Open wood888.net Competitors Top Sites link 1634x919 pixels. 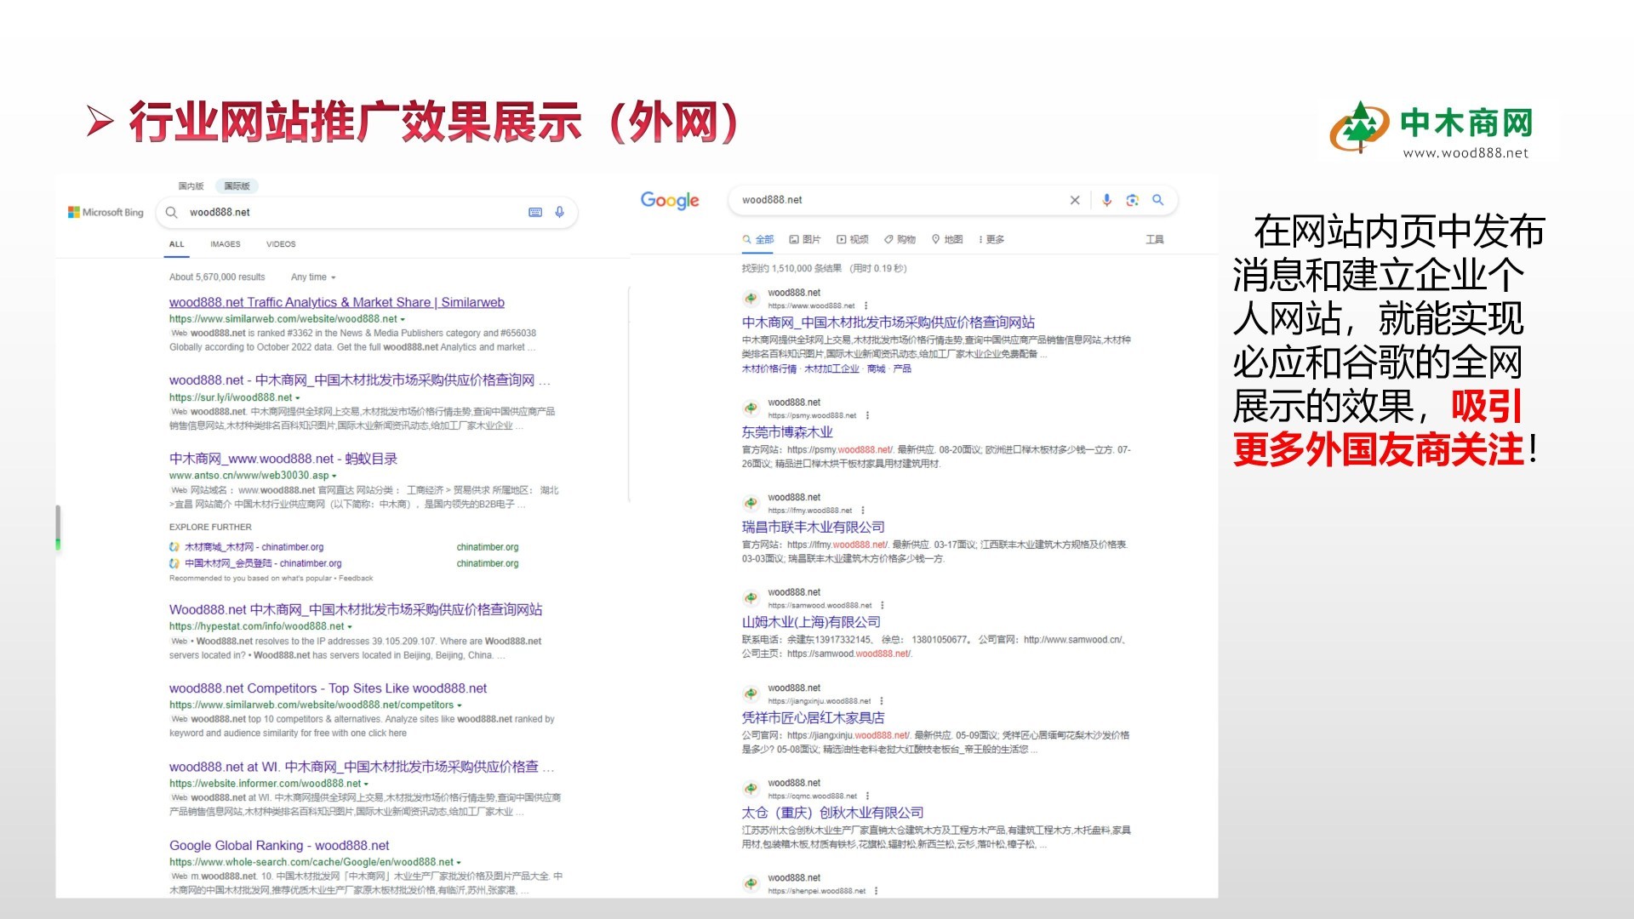[328, 688]
